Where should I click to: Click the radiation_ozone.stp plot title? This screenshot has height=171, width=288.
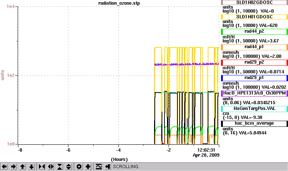click(x=119, y=3)
